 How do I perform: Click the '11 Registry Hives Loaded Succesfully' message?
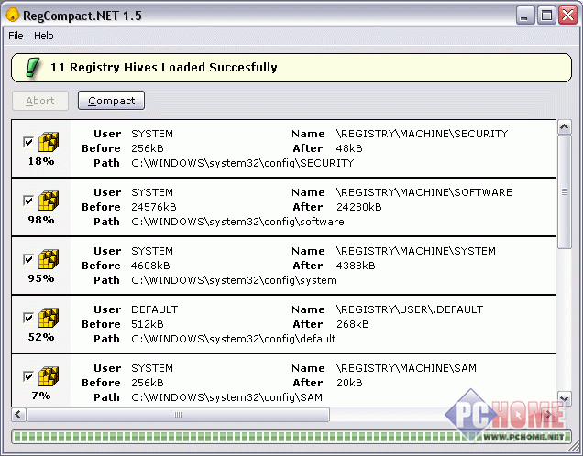click(x=164, y=68)
